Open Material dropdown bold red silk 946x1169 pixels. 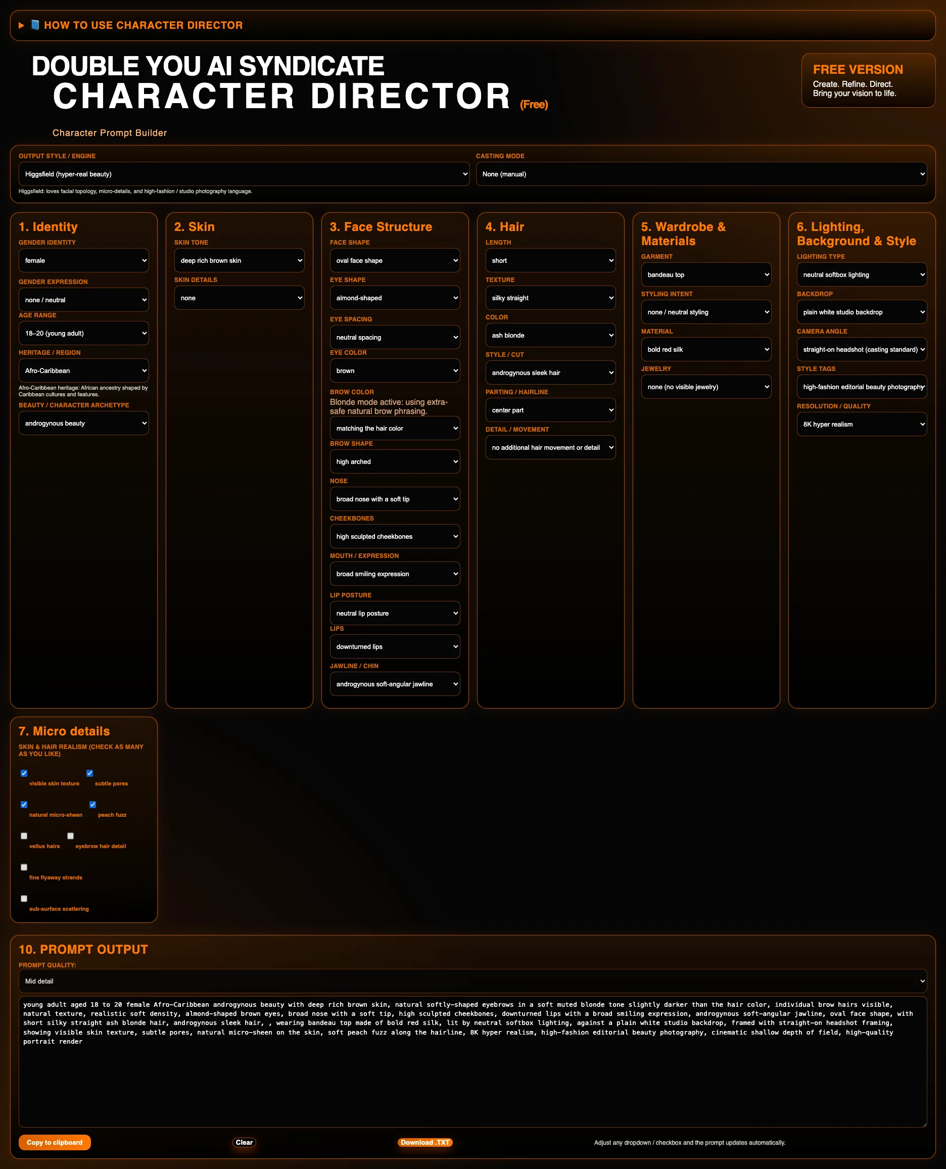click(x=705, y=349)
